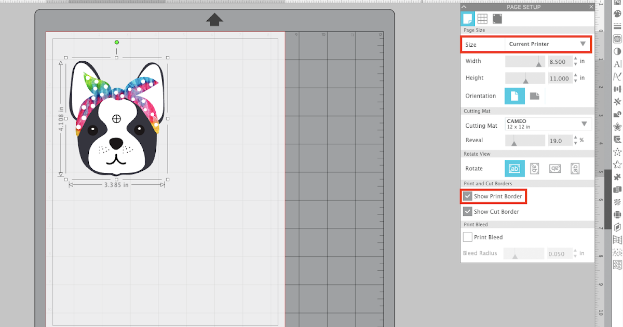
Task: Open the Warp text AB icon
Action: tap(617, 252)
